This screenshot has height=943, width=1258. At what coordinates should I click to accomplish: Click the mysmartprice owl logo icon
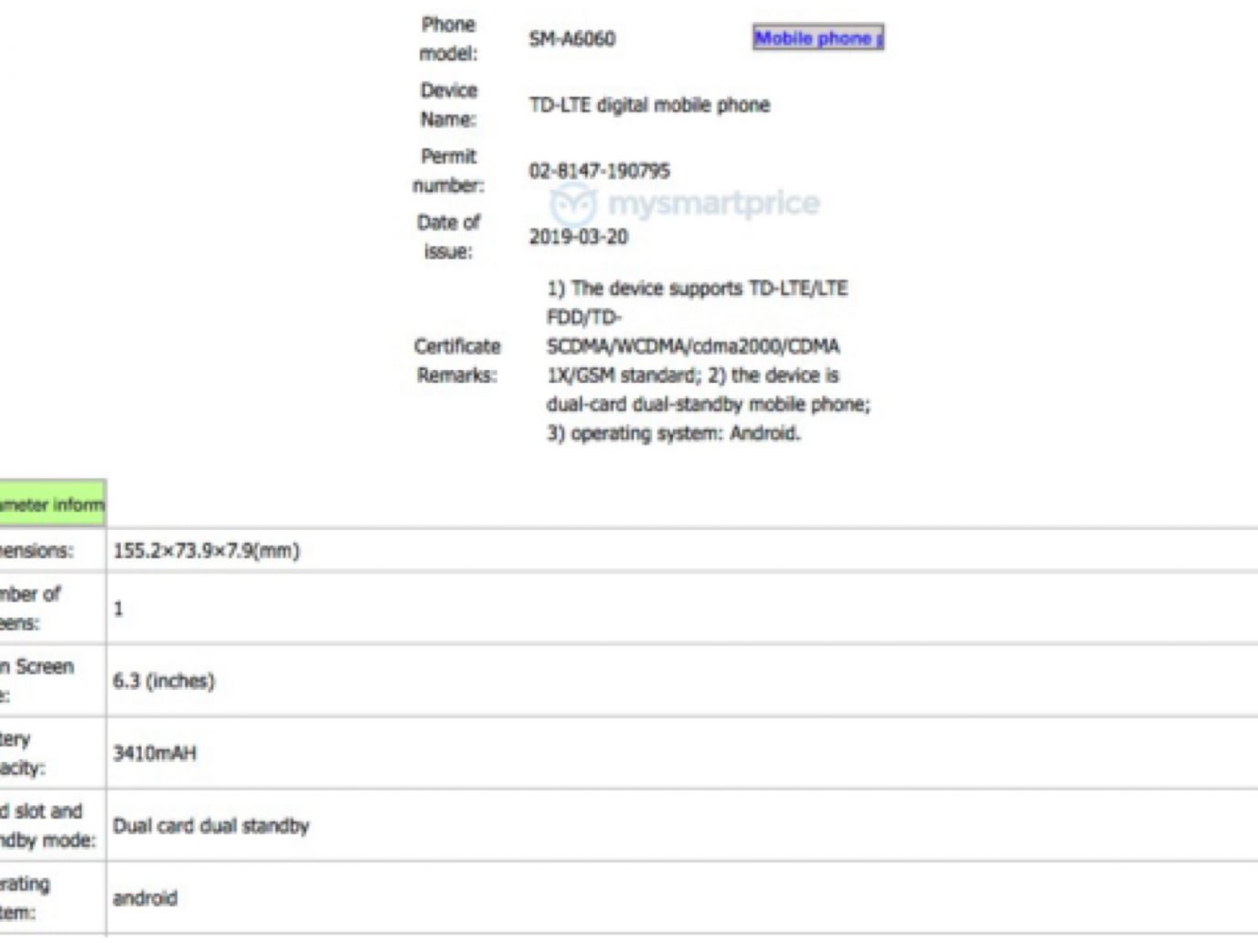(573, 204)
